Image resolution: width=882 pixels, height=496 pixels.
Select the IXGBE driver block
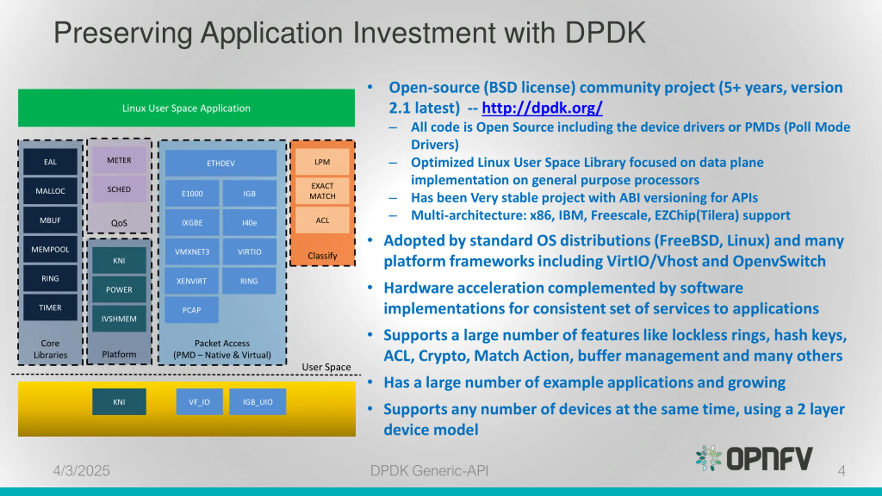tap(192, 223)
